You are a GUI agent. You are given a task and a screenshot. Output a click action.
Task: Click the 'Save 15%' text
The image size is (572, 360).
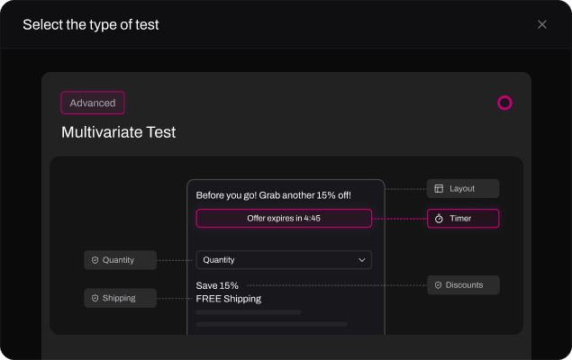click(217, 285)
